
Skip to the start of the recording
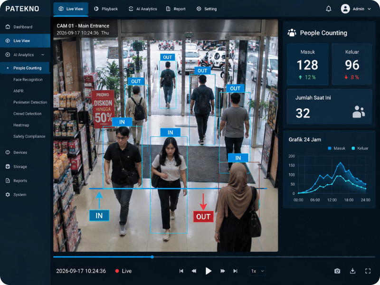(x=181, y=271)
